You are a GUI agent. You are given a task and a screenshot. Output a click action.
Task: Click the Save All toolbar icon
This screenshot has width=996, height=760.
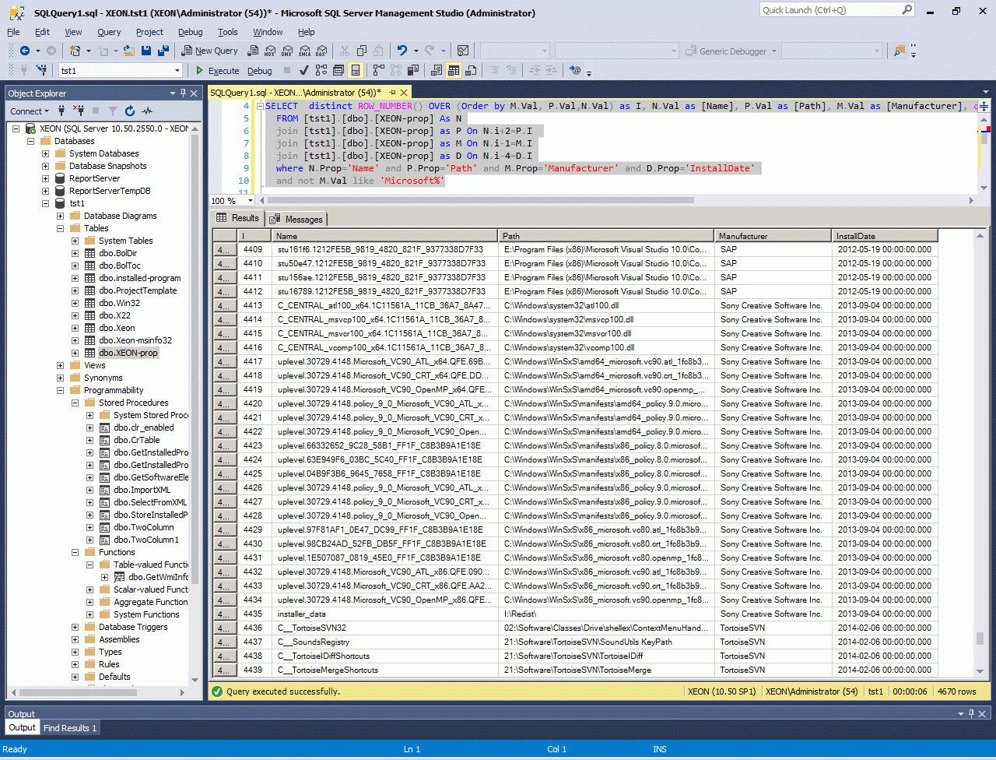[163, 51]
